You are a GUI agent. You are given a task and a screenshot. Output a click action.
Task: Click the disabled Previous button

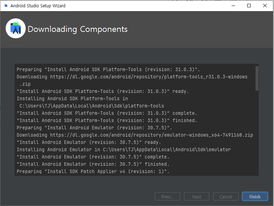point(167,197)
